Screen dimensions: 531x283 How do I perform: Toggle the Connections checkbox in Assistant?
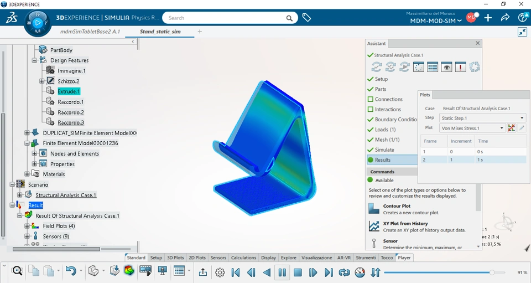[371, 99]
